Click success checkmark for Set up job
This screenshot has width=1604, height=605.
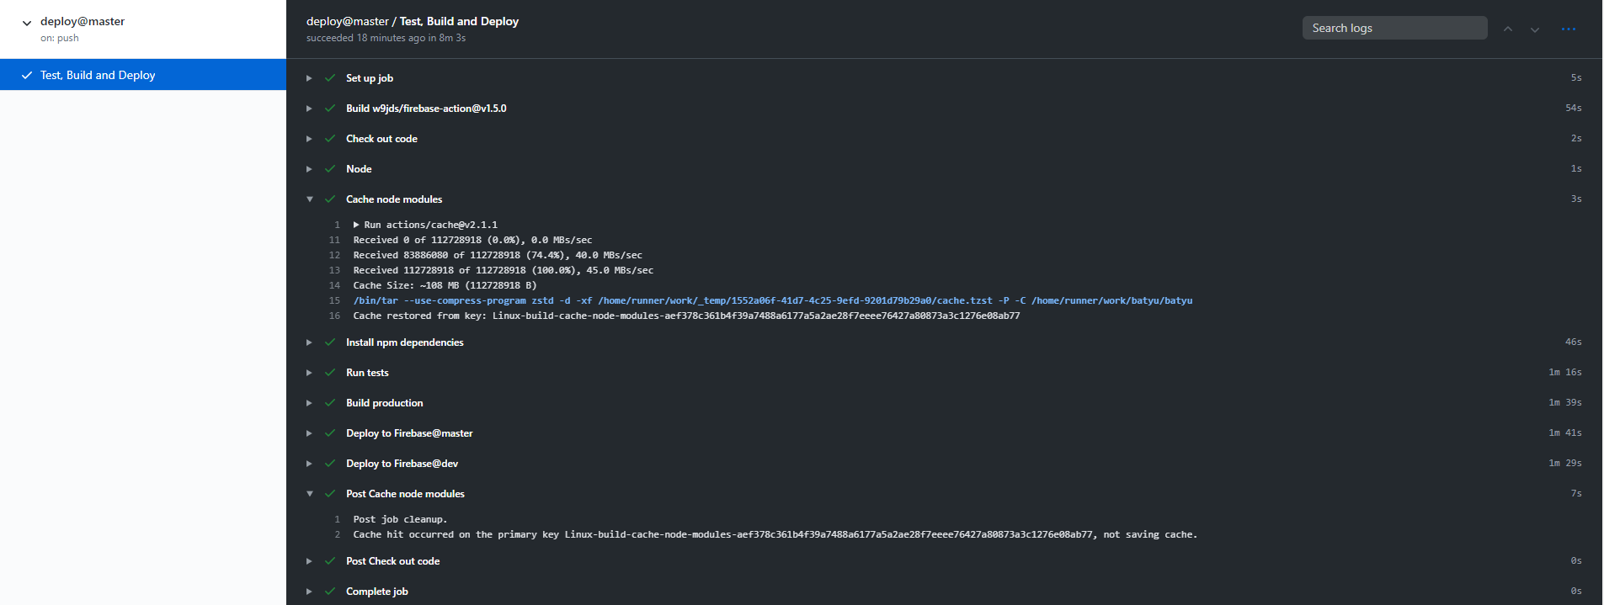pos(330,78)
